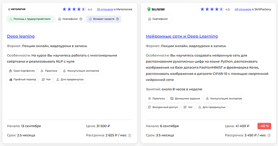
Task: Show help tooltip for Возврат средств
Action: pyautogui.click(x=117, y=19)
